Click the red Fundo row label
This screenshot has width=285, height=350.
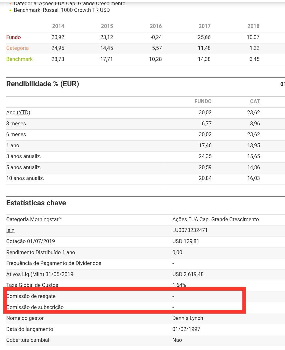point(13,37)
